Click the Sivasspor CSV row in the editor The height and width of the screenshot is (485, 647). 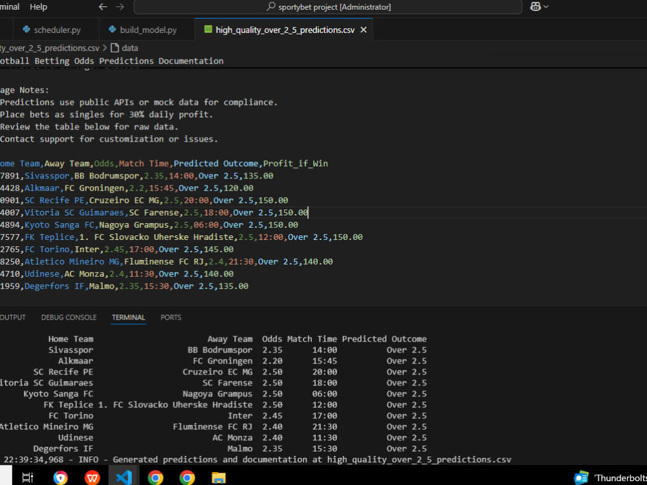137,176
